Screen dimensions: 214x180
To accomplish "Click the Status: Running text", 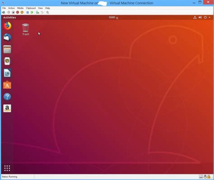I will point(10,177).
